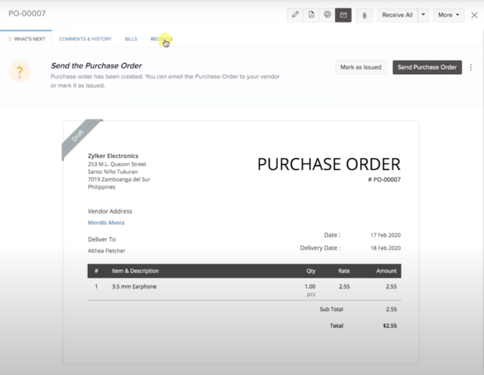Click the 3.5 mm Earphone item row
The image size is (484, 375).
click(135, 286)
